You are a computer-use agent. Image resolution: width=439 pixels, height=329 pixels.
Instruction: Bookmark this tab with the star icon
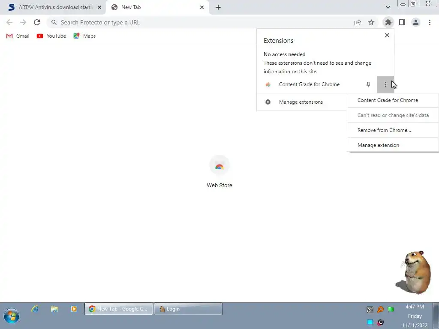(x=371, y=22)
